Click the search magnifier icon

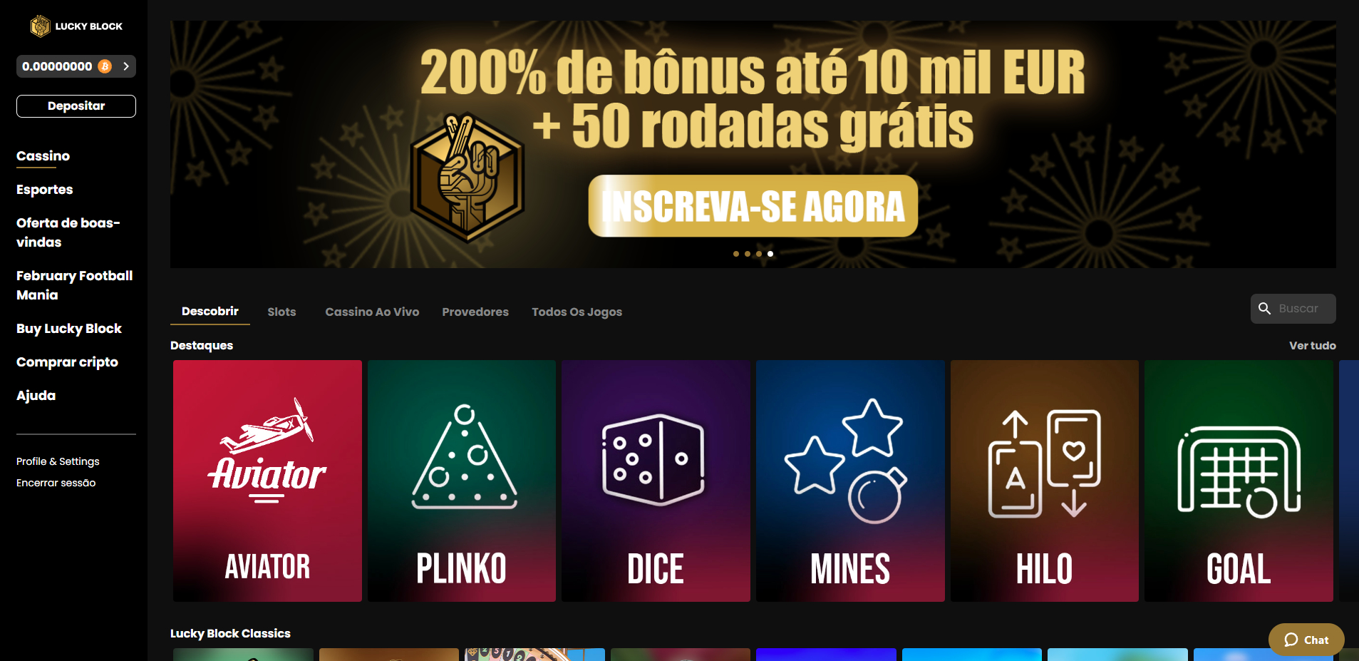[1264, 308]
